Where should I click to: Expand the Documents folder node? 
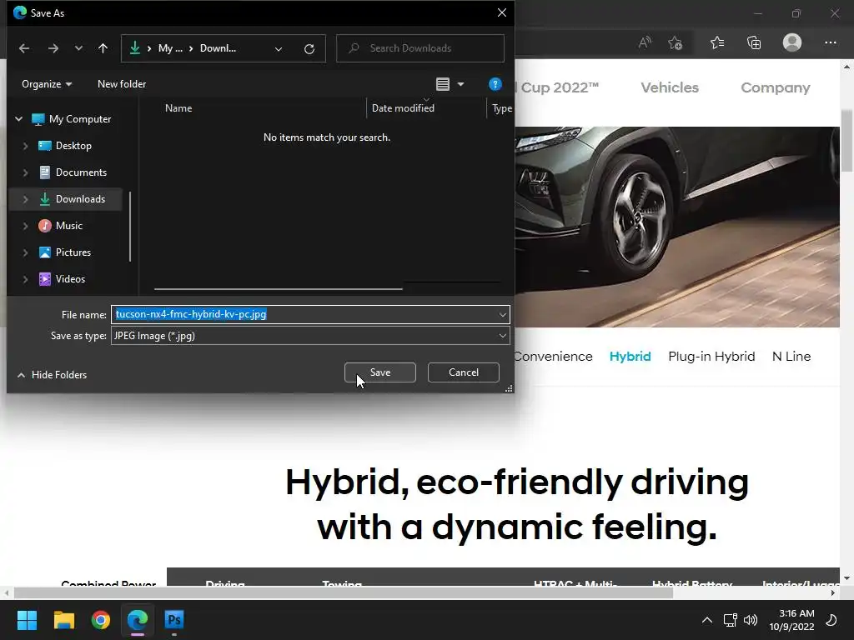pyautogui.click(x=25, y=172)
